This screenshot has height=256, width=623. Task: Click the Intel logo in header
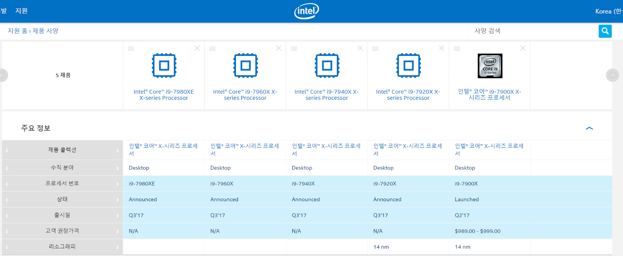click(306, 11)
